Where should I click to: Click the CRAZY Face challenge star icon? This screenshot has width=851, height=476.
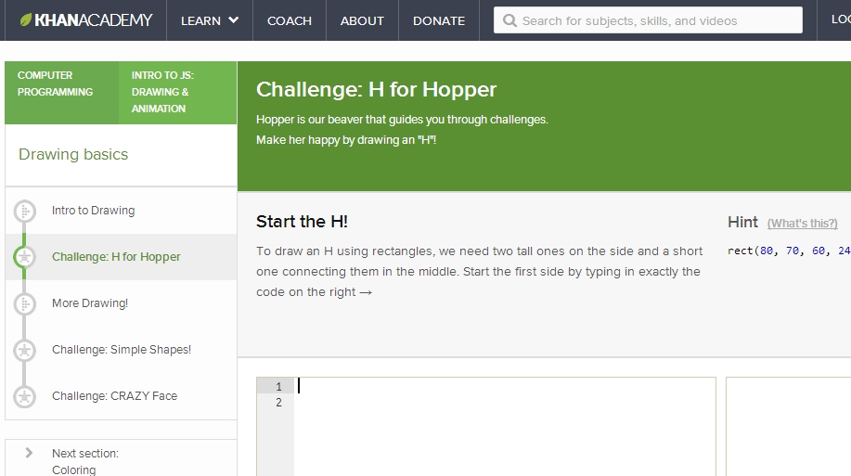[x=24, y=396]
